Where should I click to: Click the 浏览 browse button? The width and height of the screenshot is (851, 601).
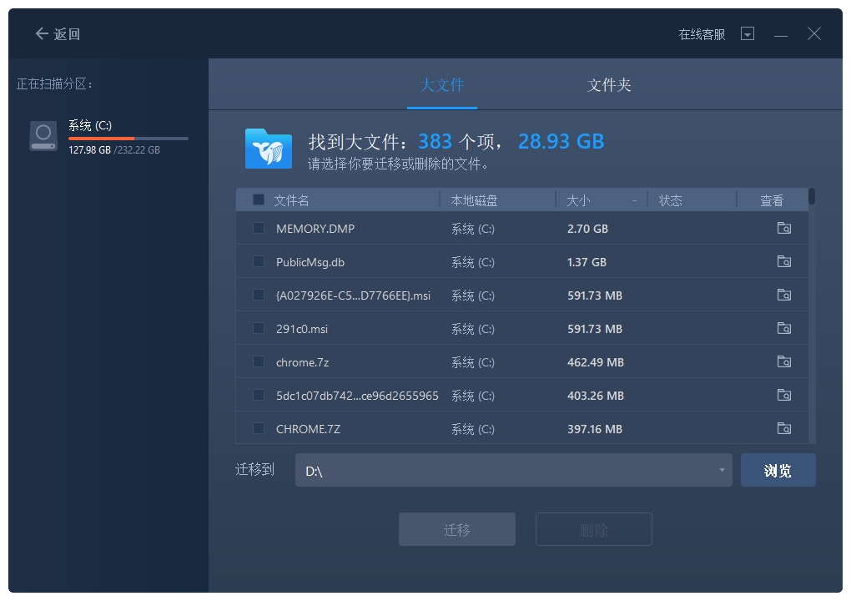(x=778, y=471)
